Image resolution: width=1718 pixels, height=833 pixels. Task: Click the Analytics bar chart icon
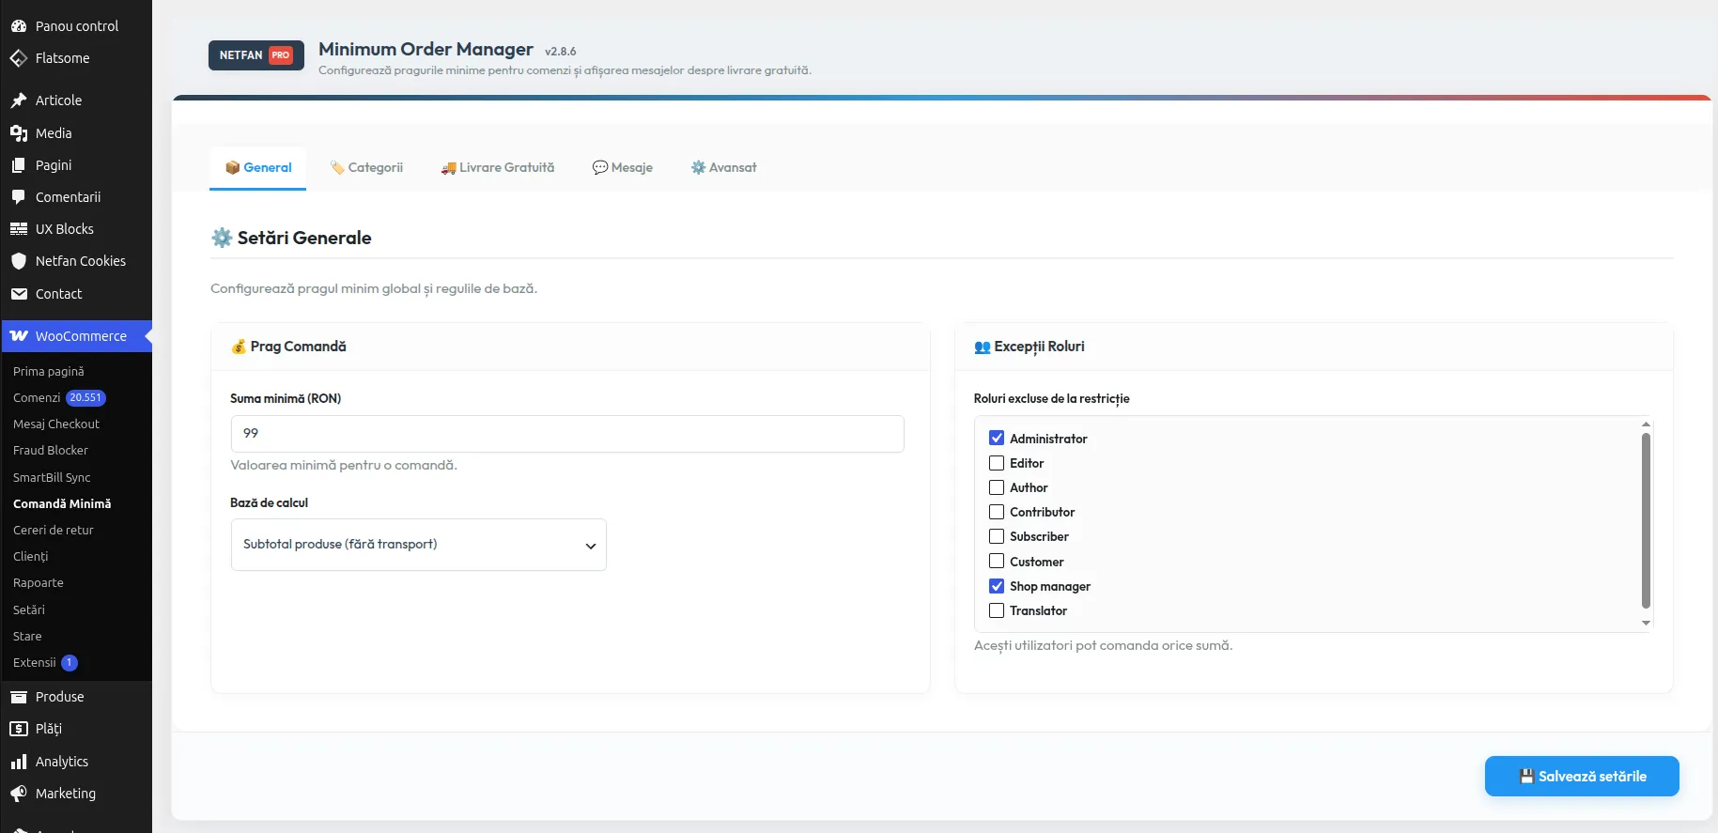[19, 762]
